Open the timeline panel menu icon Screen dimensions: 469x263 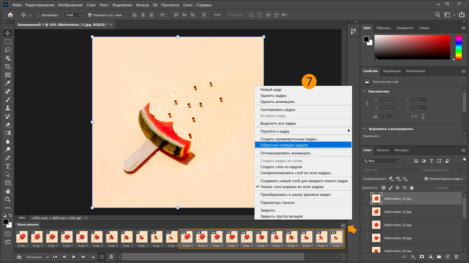343,225
